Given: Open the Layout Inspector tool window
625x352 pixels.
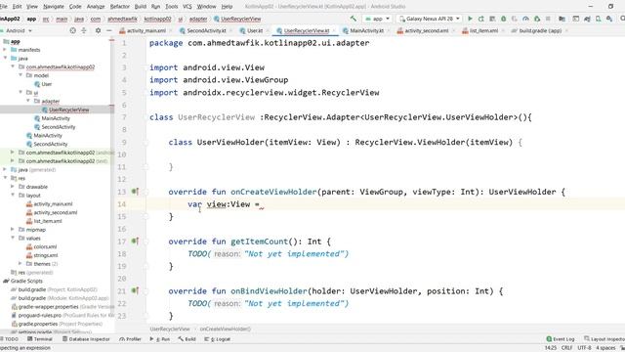Looking at the screenshot, I should (604, 339).
